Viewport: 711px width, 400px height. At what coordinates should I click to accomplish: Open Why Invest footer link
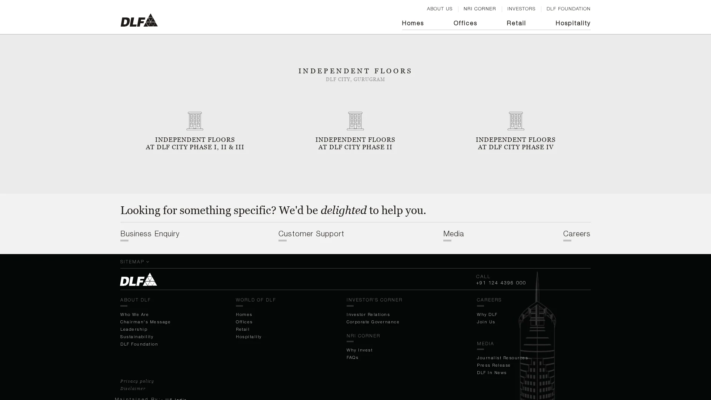(x=359, y=350)
